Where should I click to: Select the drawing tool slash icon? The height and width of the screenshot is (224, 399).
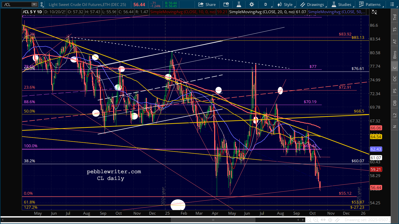(x=337, y=220)
